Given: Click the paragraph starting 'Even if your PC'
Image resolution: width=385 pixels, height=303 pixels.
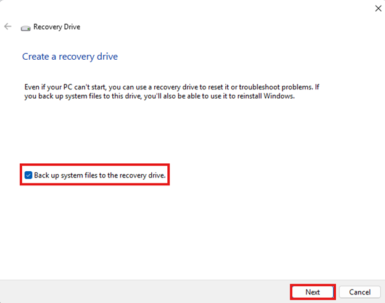Looking at the screenshot, I should point(172,91).
